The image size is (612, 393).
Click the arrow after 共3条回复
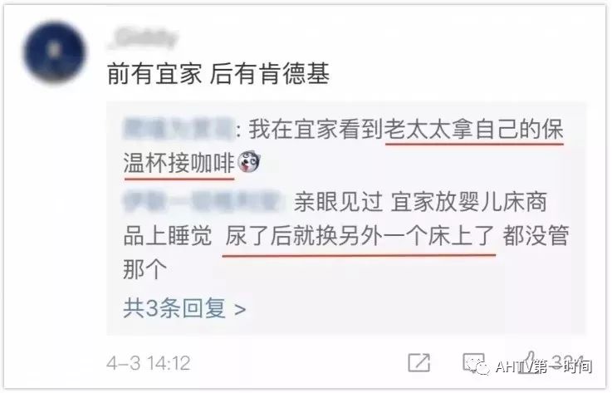tap(240, 309)
